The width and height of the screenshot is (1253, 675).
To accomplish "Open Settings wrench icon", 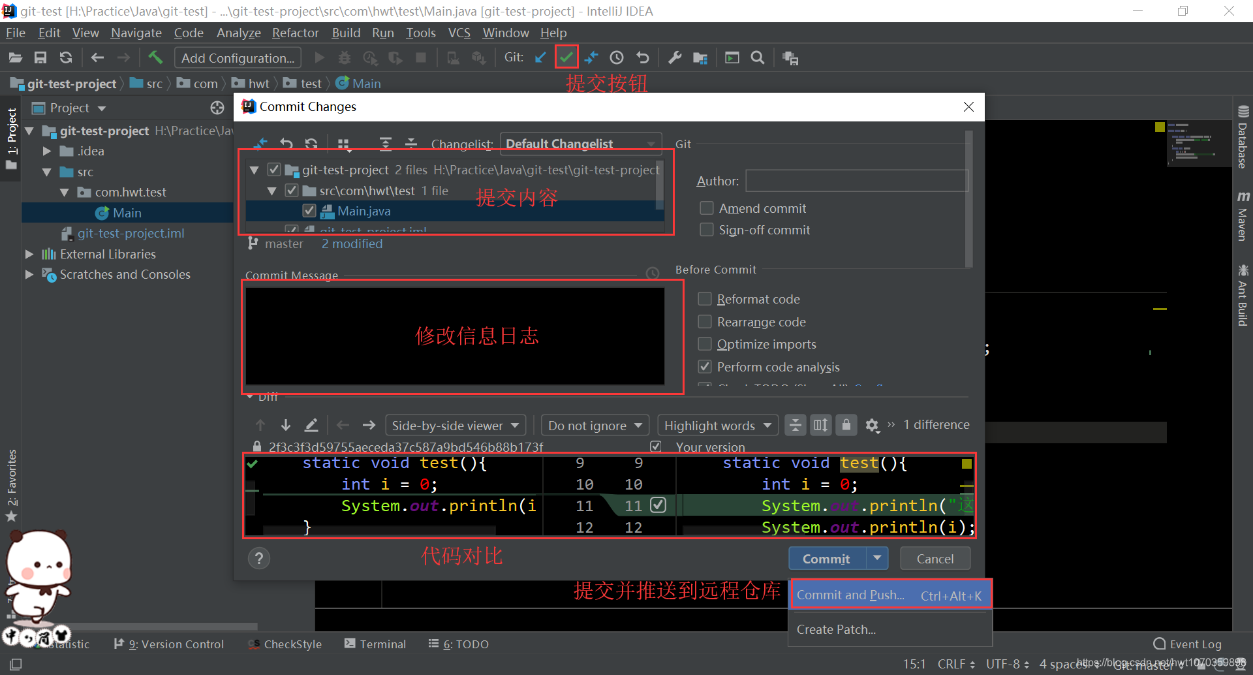I will (x=675, y=57).
